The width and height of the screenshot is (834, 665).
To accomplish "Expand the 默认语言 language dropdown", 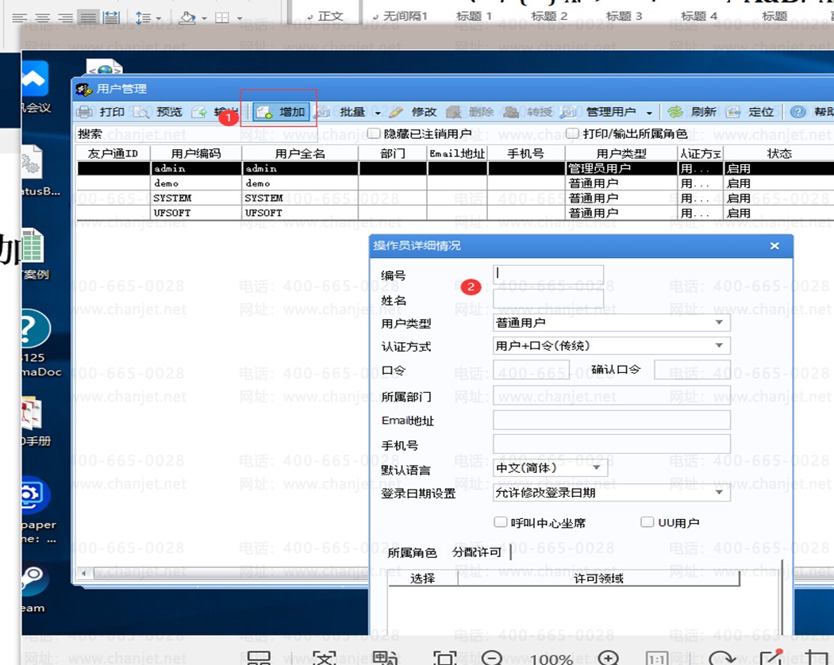I will tap(597, 467).
